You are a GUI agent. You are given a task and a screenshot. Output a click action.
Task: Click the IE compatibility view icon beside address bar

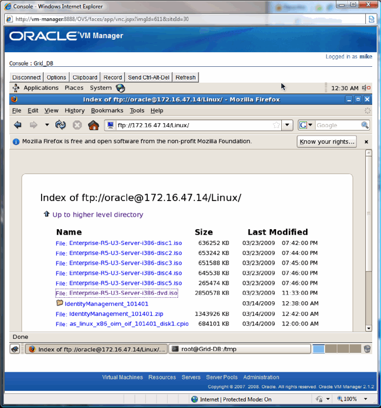click(372, 19)
